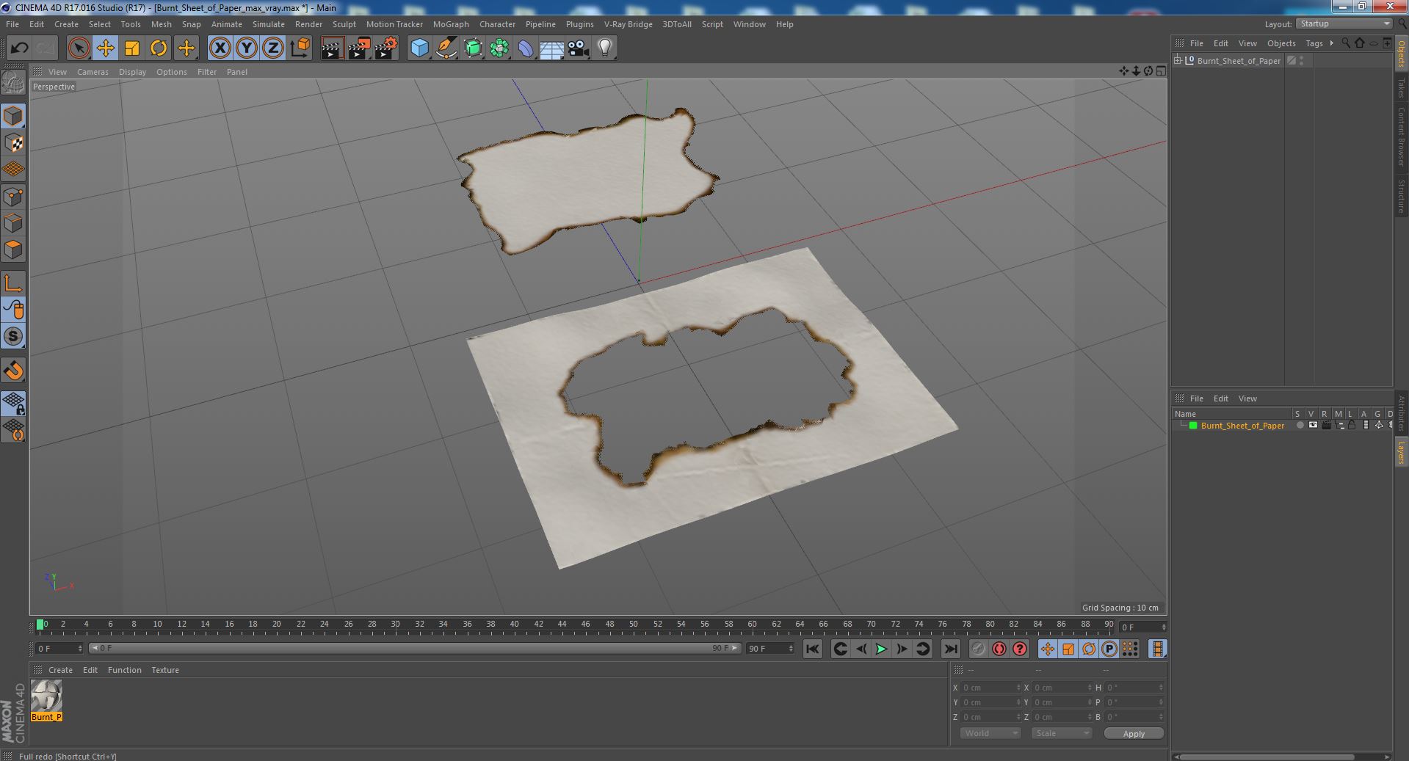
Task: Open the World coordinate dropdown
Action: [x=990, y=733]
